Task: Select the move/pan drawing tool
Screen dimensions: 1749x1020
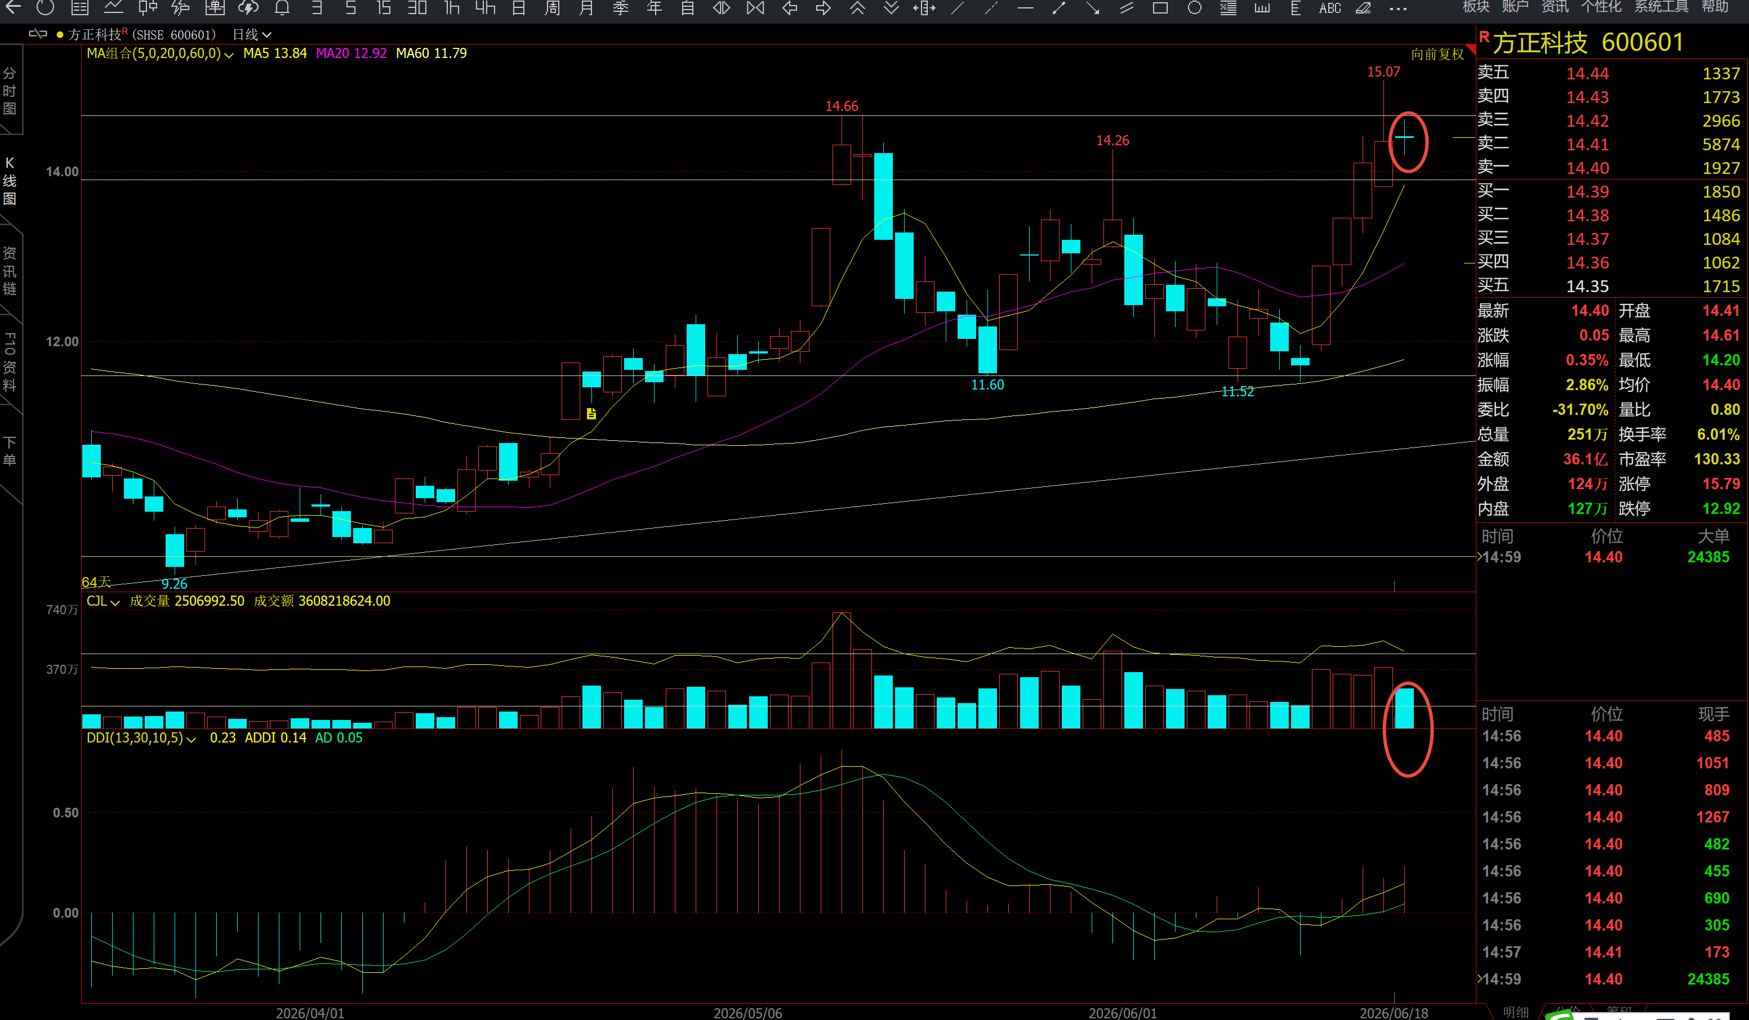Action: pos(924,8)
